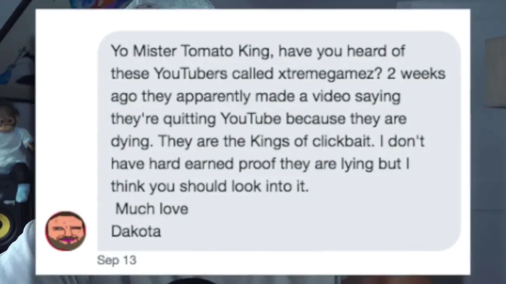This screenshot has width=506, height=284.
Task: Click the phrase Kings of clickbait
Action: tap(312, 141)
